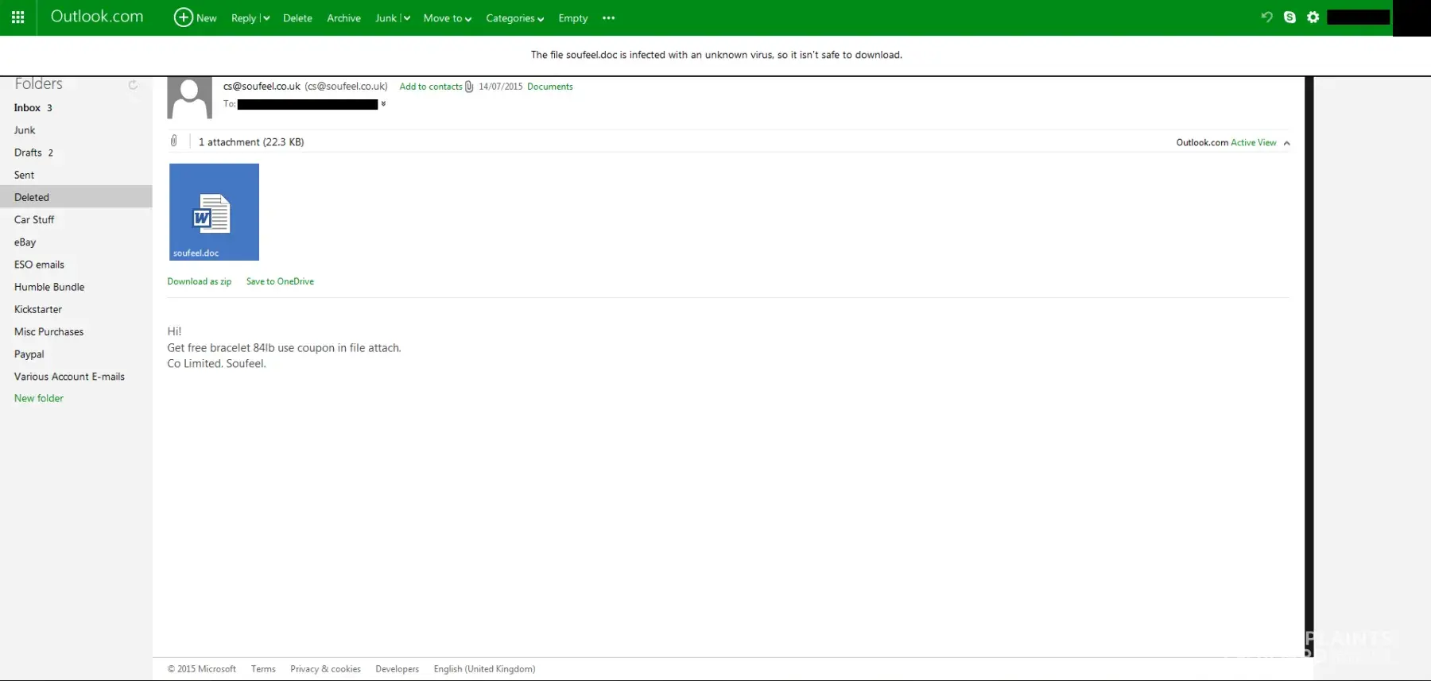The image size is (1431, 681).
Task: Select the Inbox folder
Action: point(27,108)
